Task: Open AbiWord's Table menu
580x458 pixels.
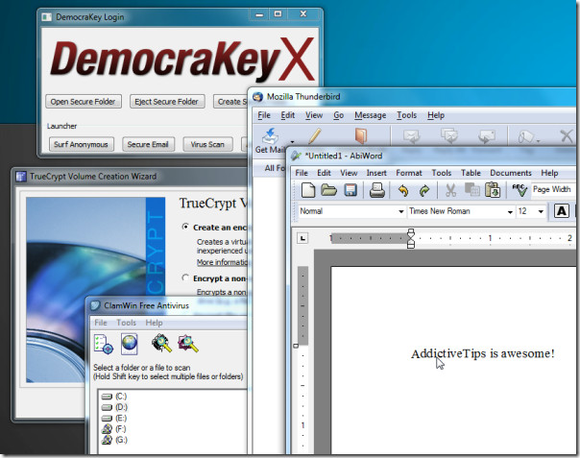Action: [471, 173]
